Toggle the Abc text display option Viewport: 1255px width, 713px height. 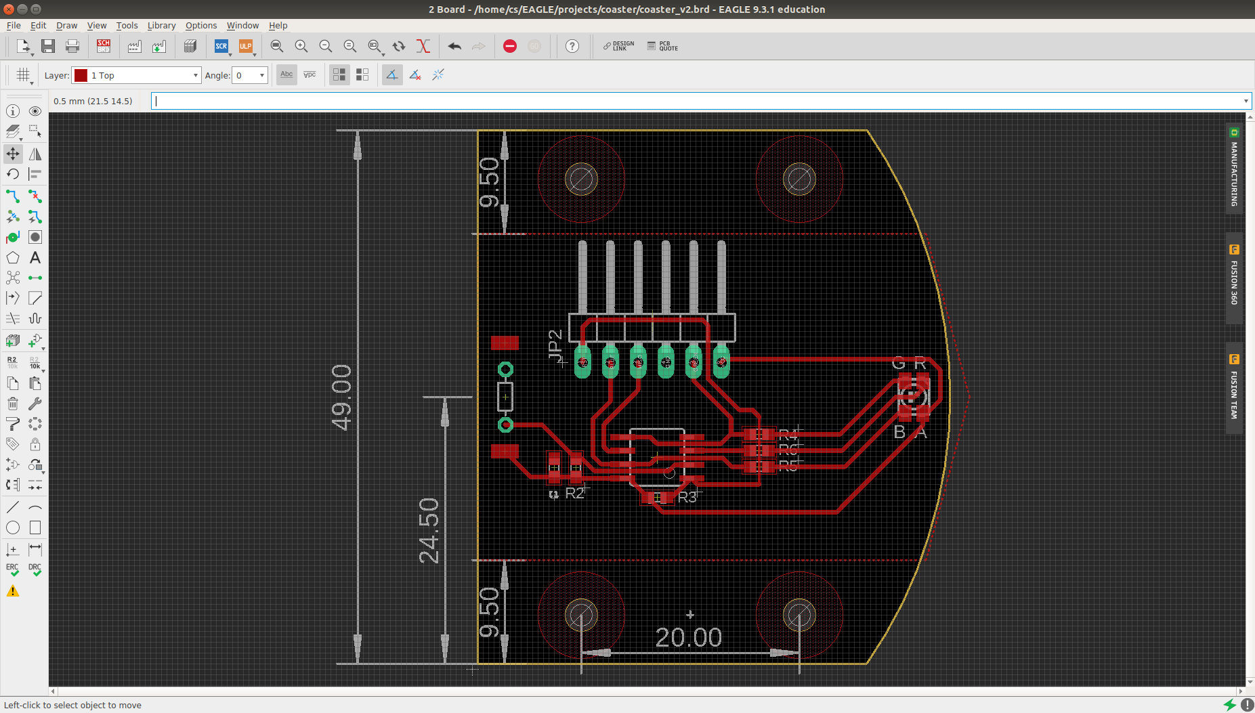tap(286, 74)
